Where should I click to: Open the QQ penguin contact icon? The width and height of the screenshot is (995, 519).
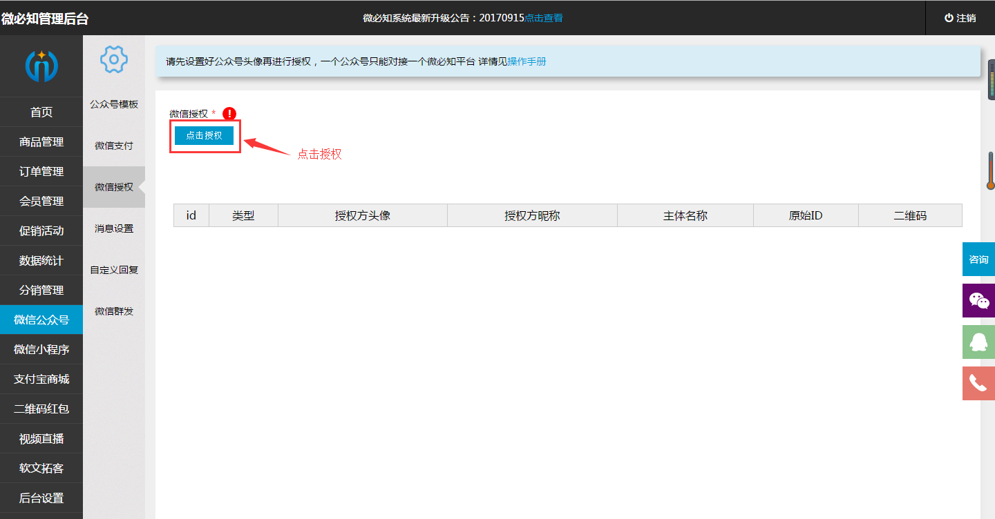(x=978, y=342)
